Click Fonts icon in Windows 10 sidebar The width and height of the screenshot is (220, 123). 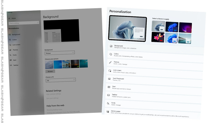click(x=10, y=55)
